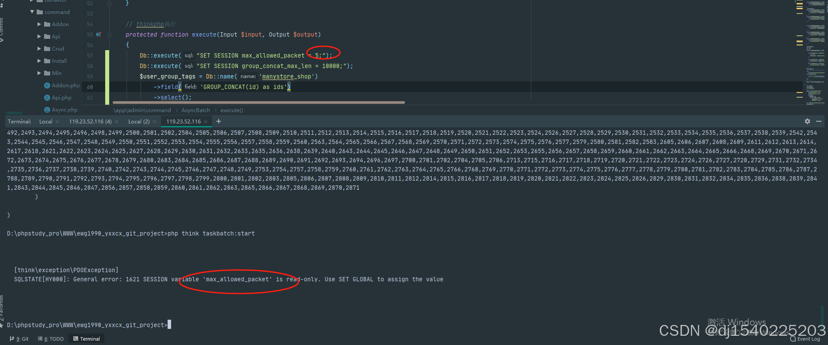Hide the terminal panel with minimize icon
Viewport: 828px width, 345px height.
tap(819, 121)
